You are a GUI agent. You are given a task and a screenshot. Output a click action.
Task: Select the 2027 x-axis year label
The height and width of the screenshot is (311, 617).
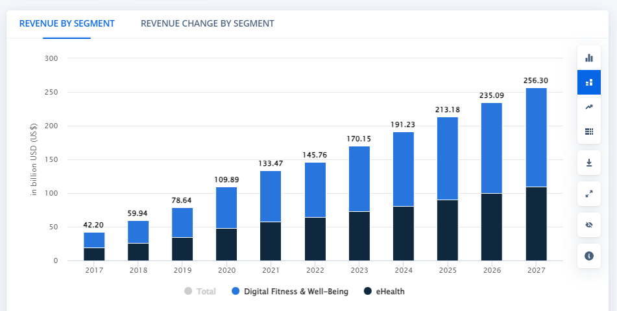pyautogui.click(x=537, y=270)
